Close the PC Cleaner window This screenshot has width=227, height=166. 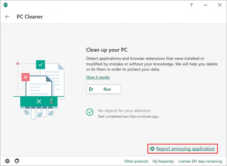(x=220, y=5)
